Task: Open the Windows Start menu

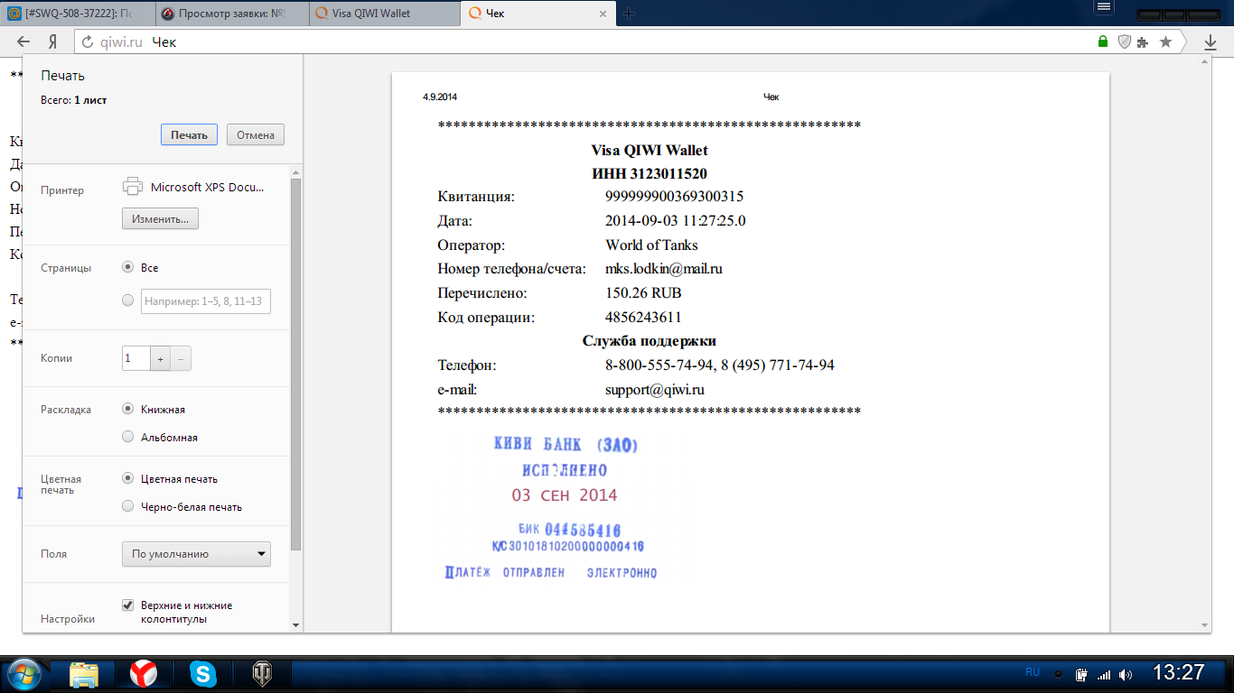Action: tap(23, 674)
